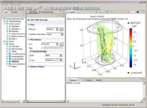Switch to the Results tab
The width and height of the screenshot is (147, 108).
point(97,80)
